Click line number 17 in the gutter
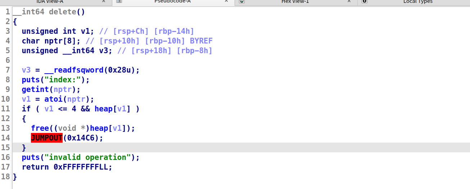Image resolution: width=470 pixels, height=189 pixels. coord(5,167)
